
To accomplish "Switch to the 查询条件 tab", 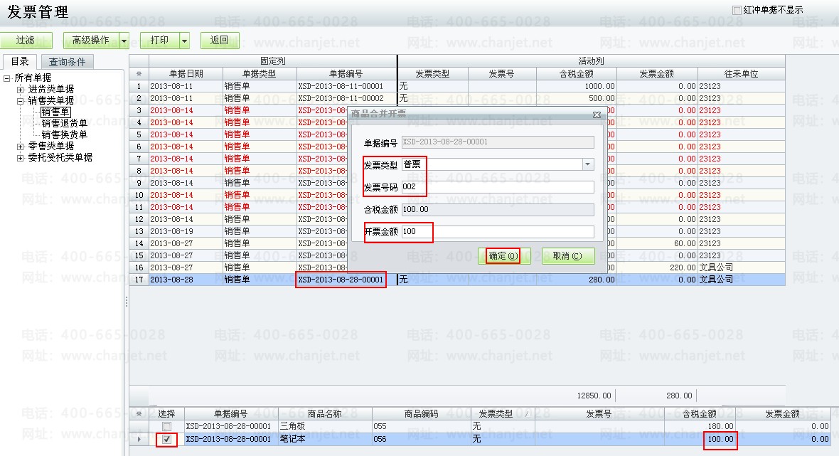I will click(x=66, y=62).
